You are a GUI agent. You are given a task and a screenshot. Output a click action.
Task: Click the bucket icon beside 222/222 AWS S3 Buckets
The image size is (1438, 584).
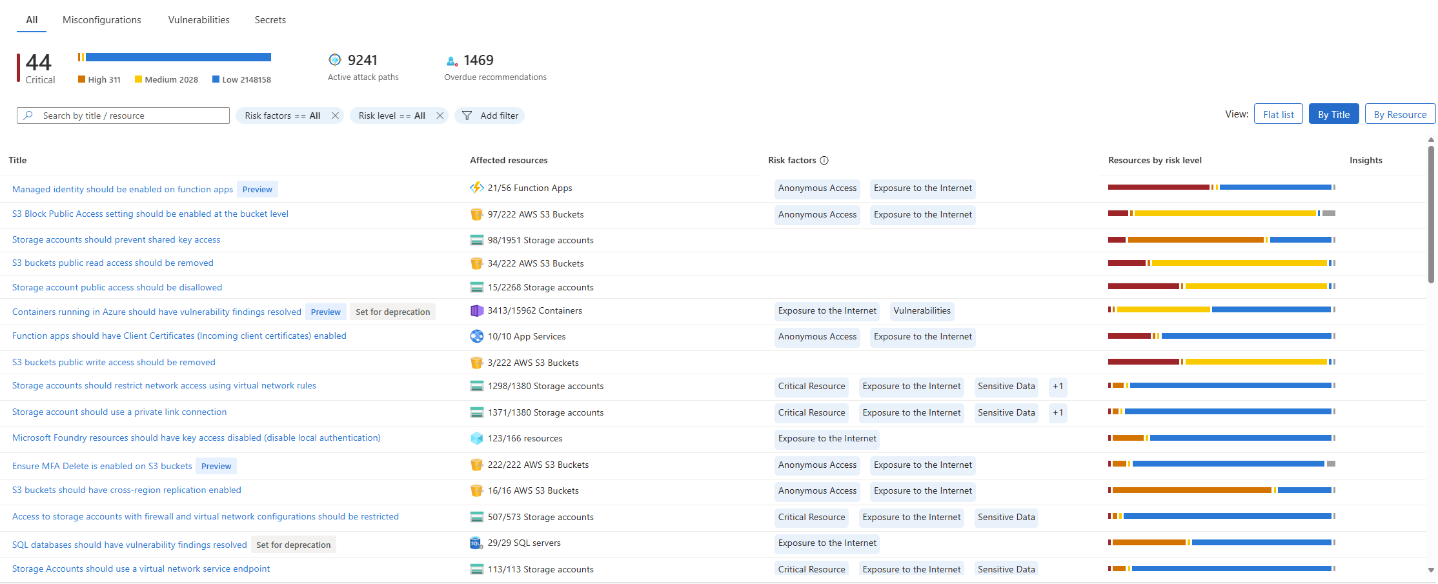477,465
